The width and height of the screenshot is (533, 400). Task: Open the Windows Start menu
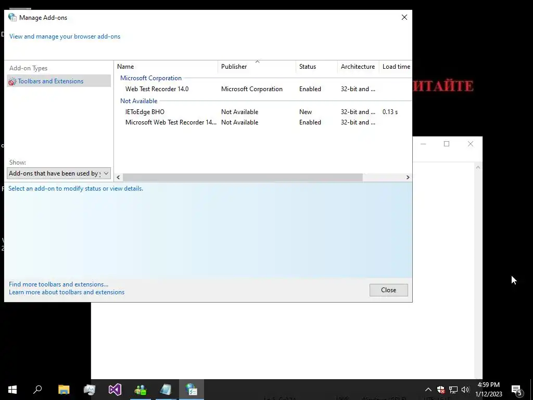point(12,390)
